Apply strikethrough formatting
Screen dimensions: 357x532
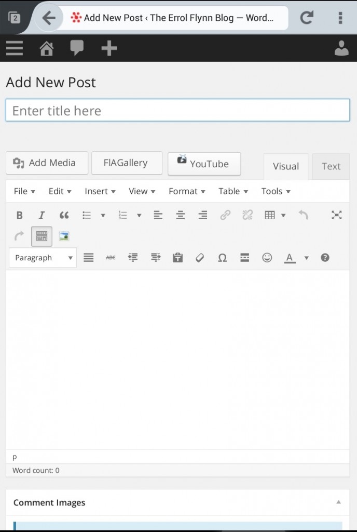click(111, 258)
